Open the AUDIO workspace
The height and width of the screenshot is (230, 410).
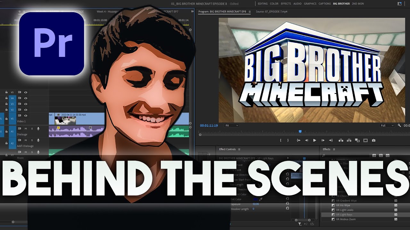(x=298, y=4)
